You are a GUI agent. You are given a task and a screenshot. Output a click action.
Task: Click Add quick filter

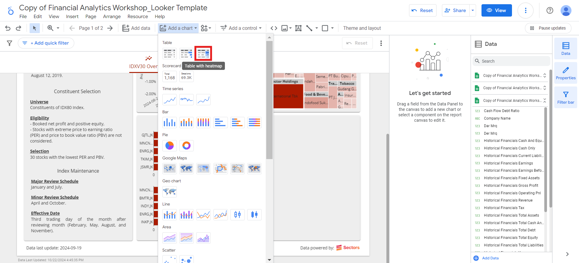pyautogui.click(x=46, y=43)
